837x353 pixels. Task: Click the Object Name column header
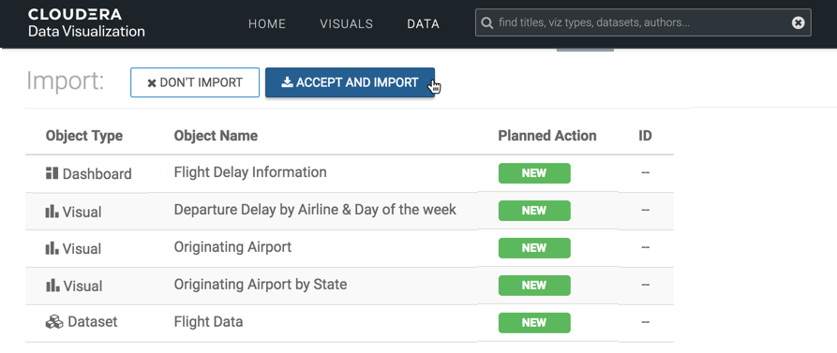(x=216, y=136)
